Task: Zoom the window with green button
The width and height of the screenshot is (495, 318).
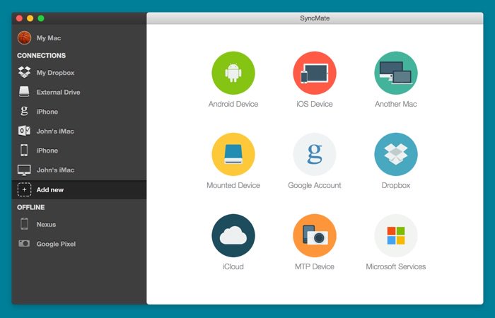Action: [x=41, y=18]
